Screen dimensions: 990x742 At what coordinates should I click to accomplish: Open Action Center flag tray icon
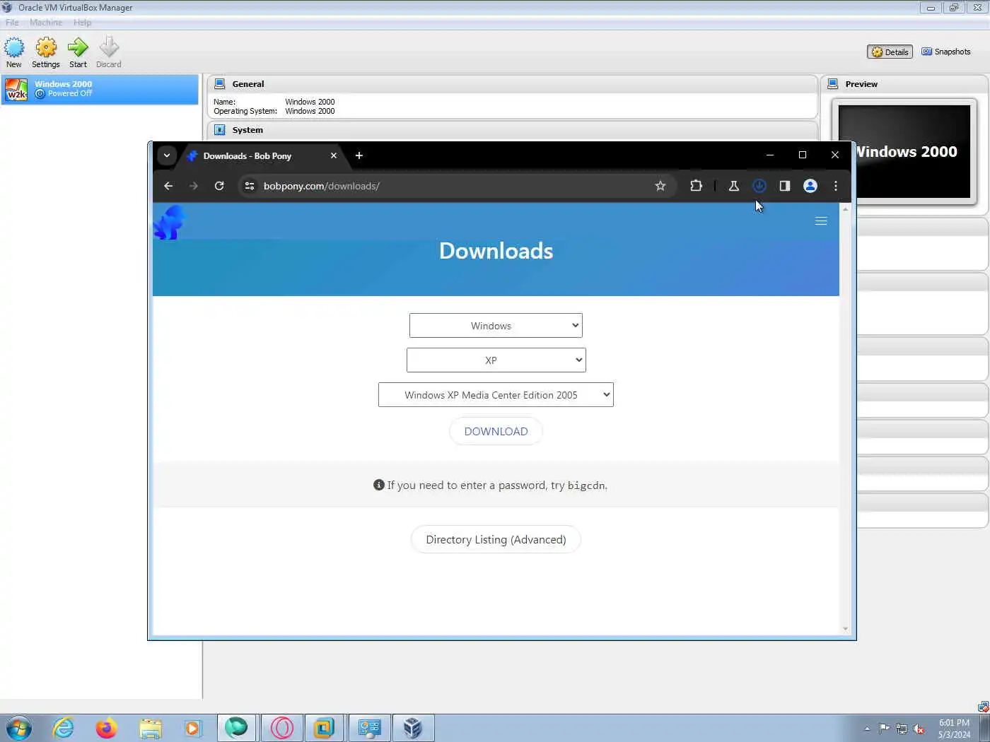pos(884,729)
